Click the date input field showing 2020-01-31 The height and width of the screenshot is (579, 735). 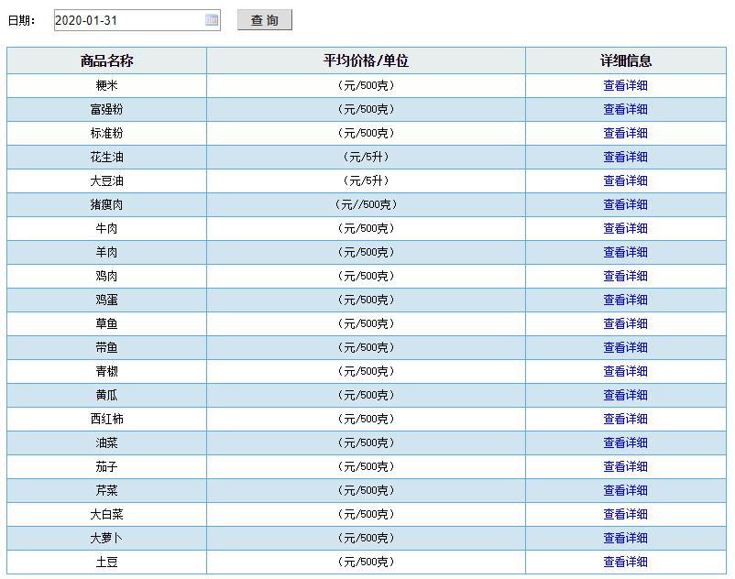[x=128, y=18]
